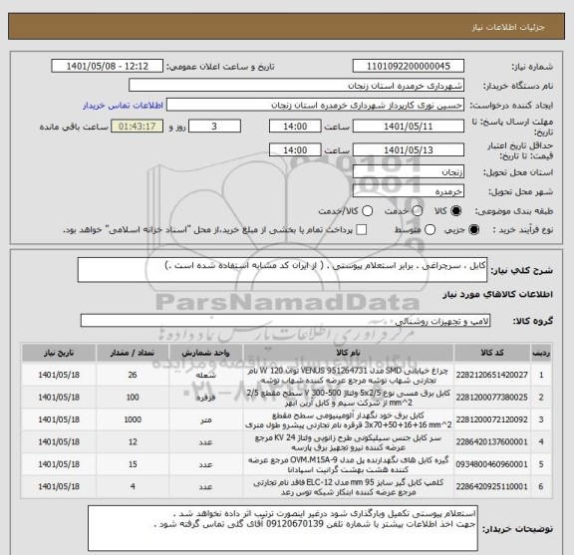This screenshot has width=574, height=555.
Task: Click quantity 100 in row 2
Action: 133,398
